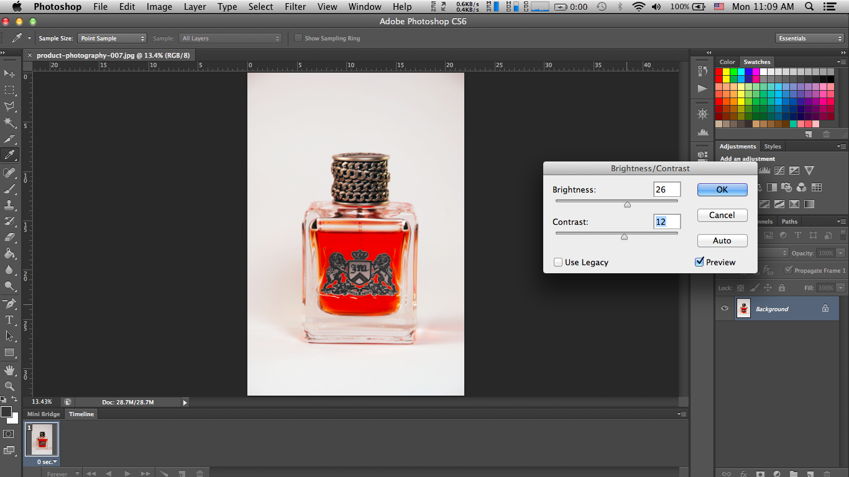Open the Layer menu
The height and width of the screenshot is (477, 849).
click(x=195, y=7)
